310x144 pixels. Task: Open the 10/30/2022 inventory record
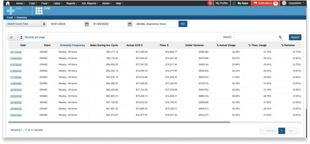[16, 90]
